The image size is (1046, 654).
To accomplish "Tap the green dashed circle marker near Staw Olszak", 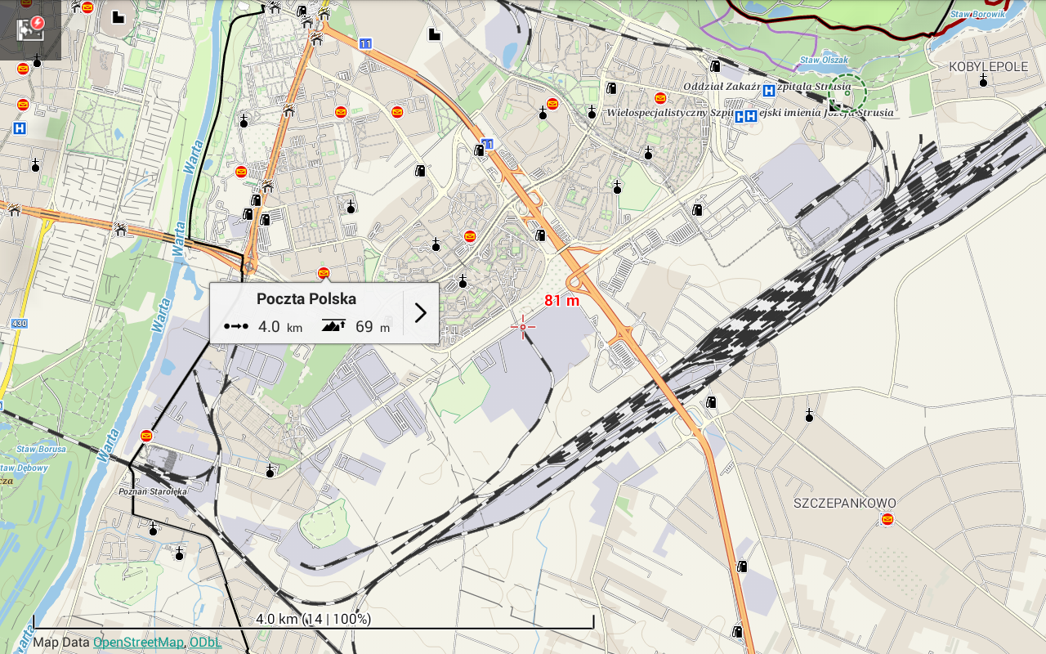I will [x=847, y=93].
